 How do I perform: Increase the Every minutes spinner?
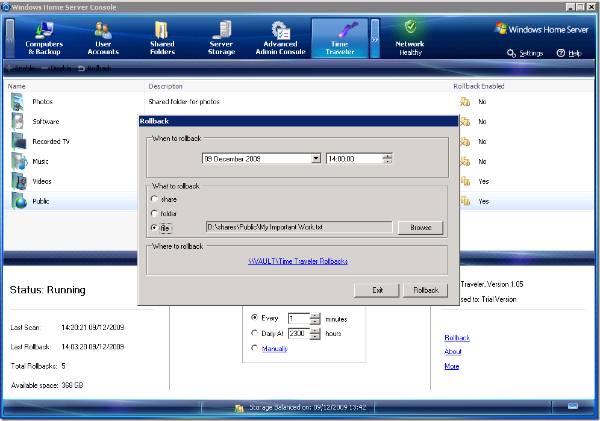pos(315,316)
